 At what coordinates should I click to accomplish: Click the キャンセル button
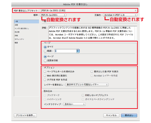pyautogui.click(x=111, y=115)
